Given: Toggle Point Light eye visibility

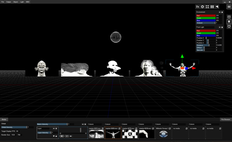Looking at the screenshot, I should tap(220, 27).
